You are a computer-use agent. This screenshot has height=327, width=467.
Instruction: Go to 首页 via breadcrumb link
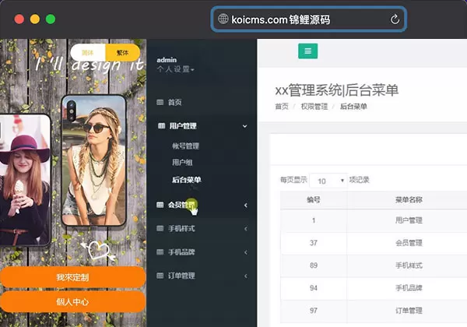tap(282, 107)
